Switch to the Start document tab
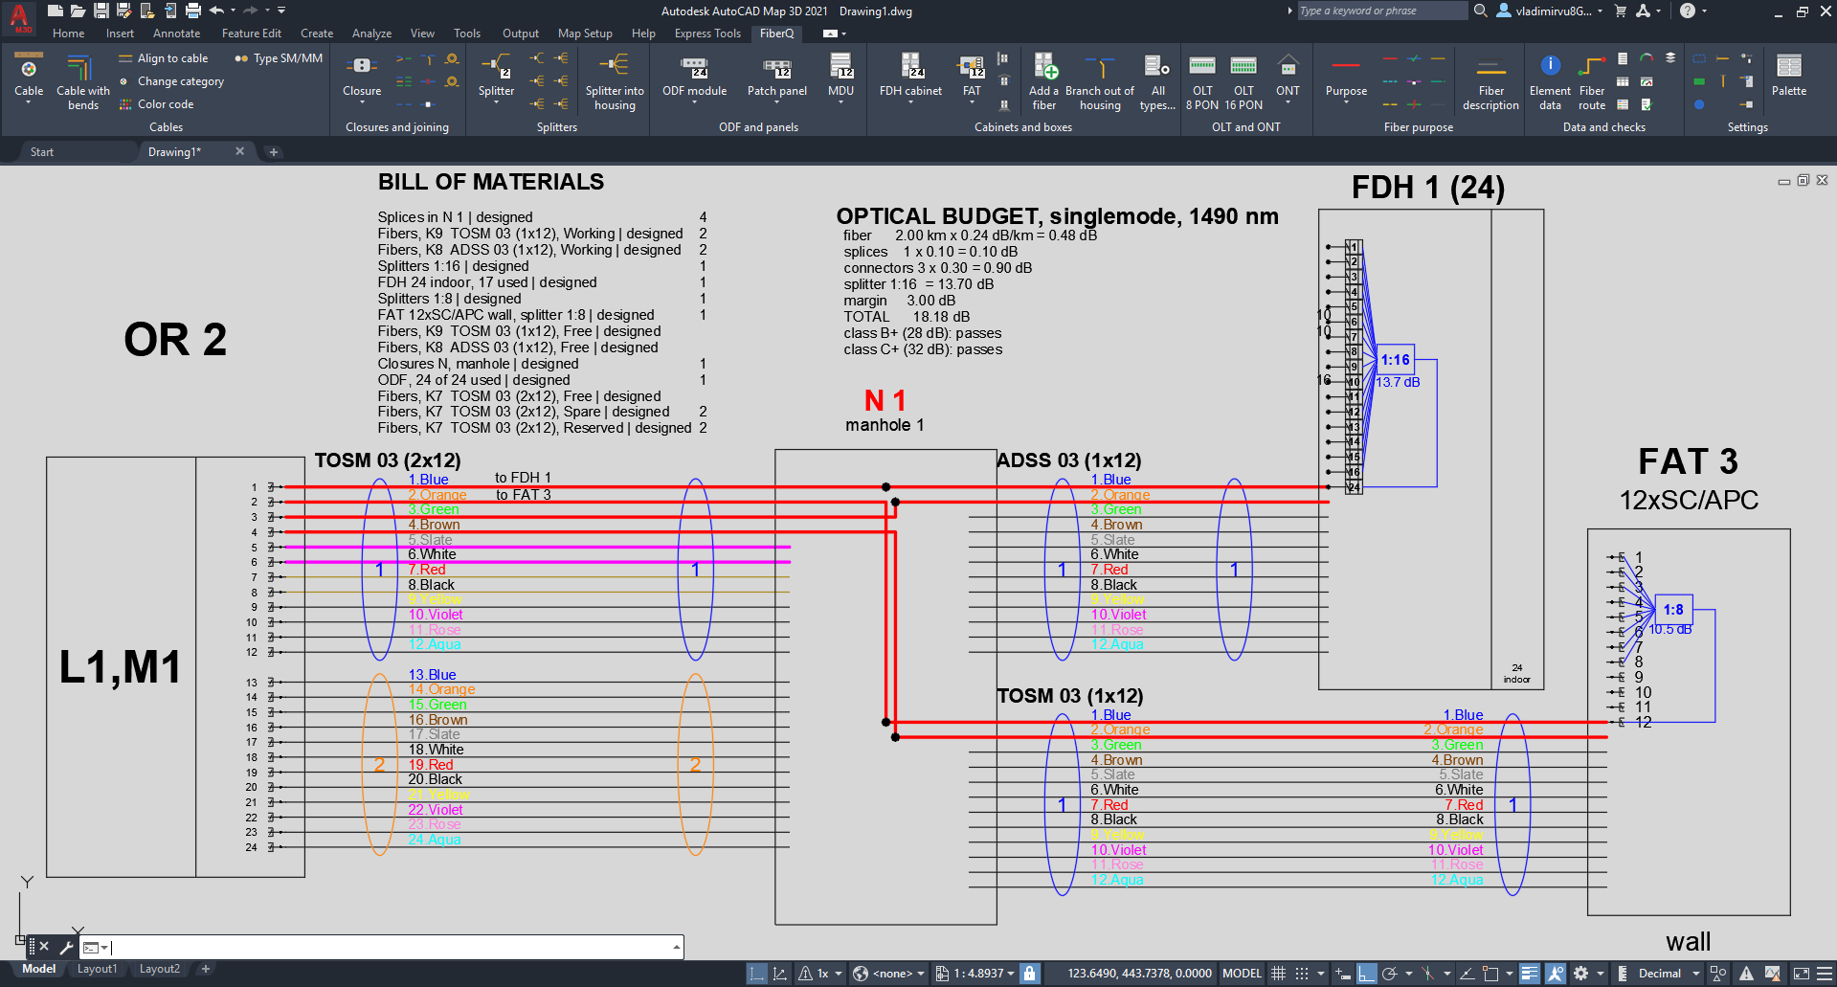1837x987 pixels. 42,152
